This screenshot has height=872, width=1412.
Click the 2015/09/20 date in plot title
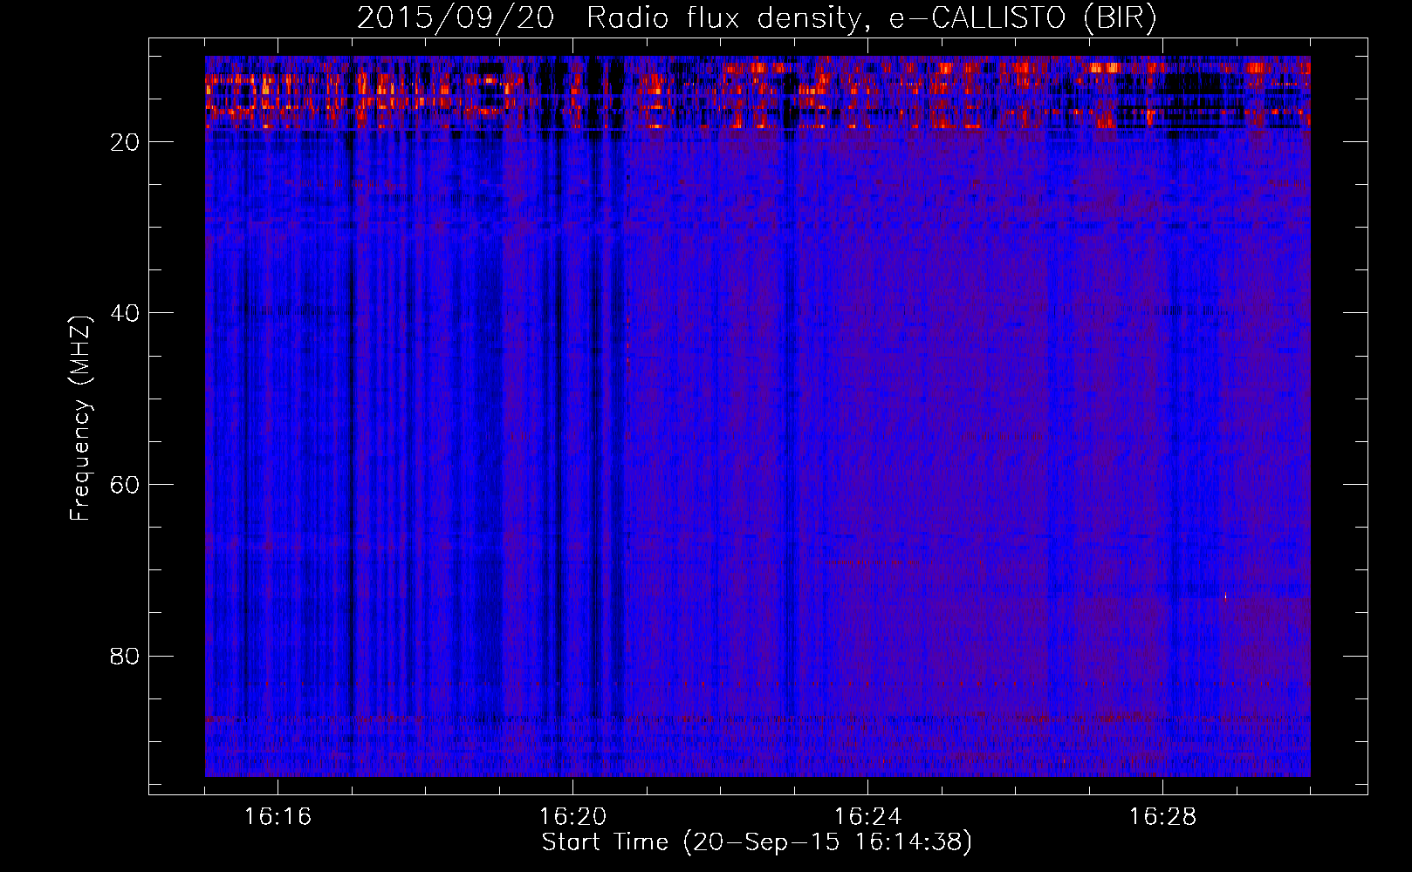click(455, 18)
